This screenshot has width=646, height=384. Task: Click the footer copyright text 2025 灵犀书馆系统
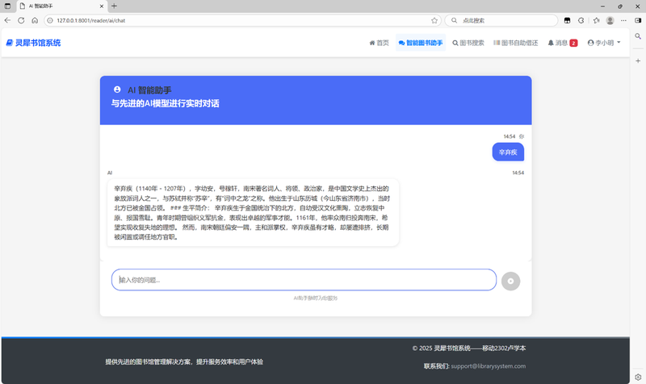pyautogui.click(x=469, y=349)
